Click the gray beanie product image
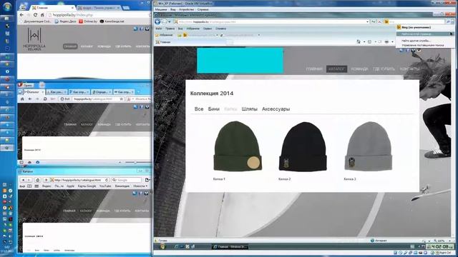The image size is (458, 257). (369, 146)
